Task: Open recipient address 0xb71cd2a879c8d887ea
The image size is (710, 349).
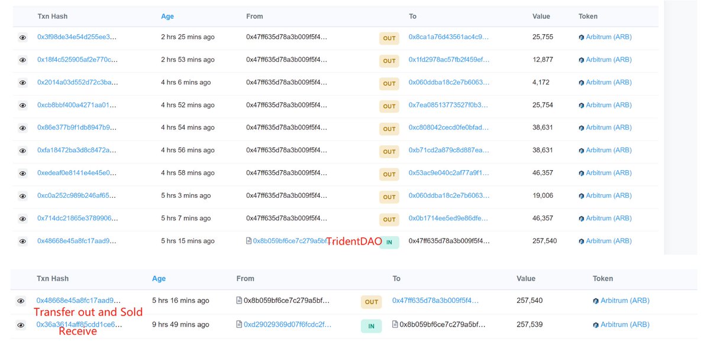Action: point(449,150)
